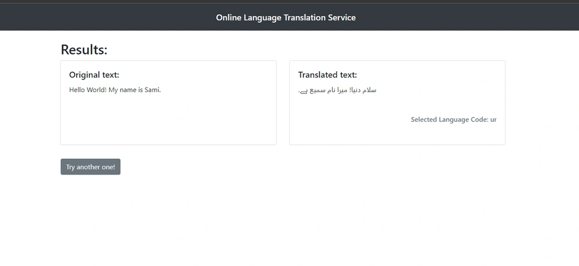Click the word 'name' in the original sentence
Viewport: 579px width, 266px height.
coord(128,90)
